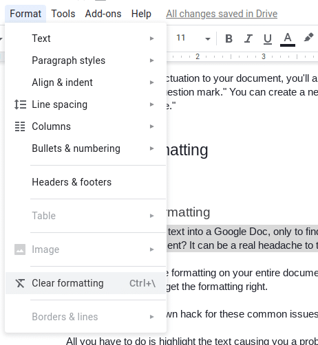Expand the Align & indent submenu arrow
This screenshot has height=345, width=318.
click(x=151, y=82)
